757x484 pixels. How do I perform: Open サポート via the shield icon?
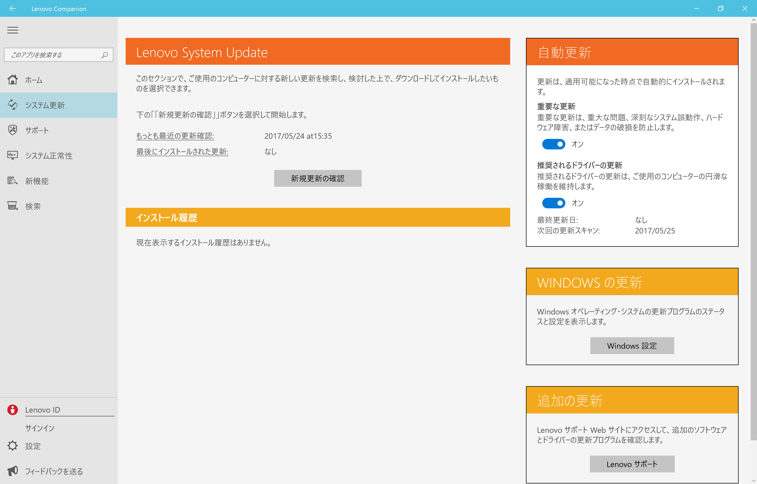(13, 130)
